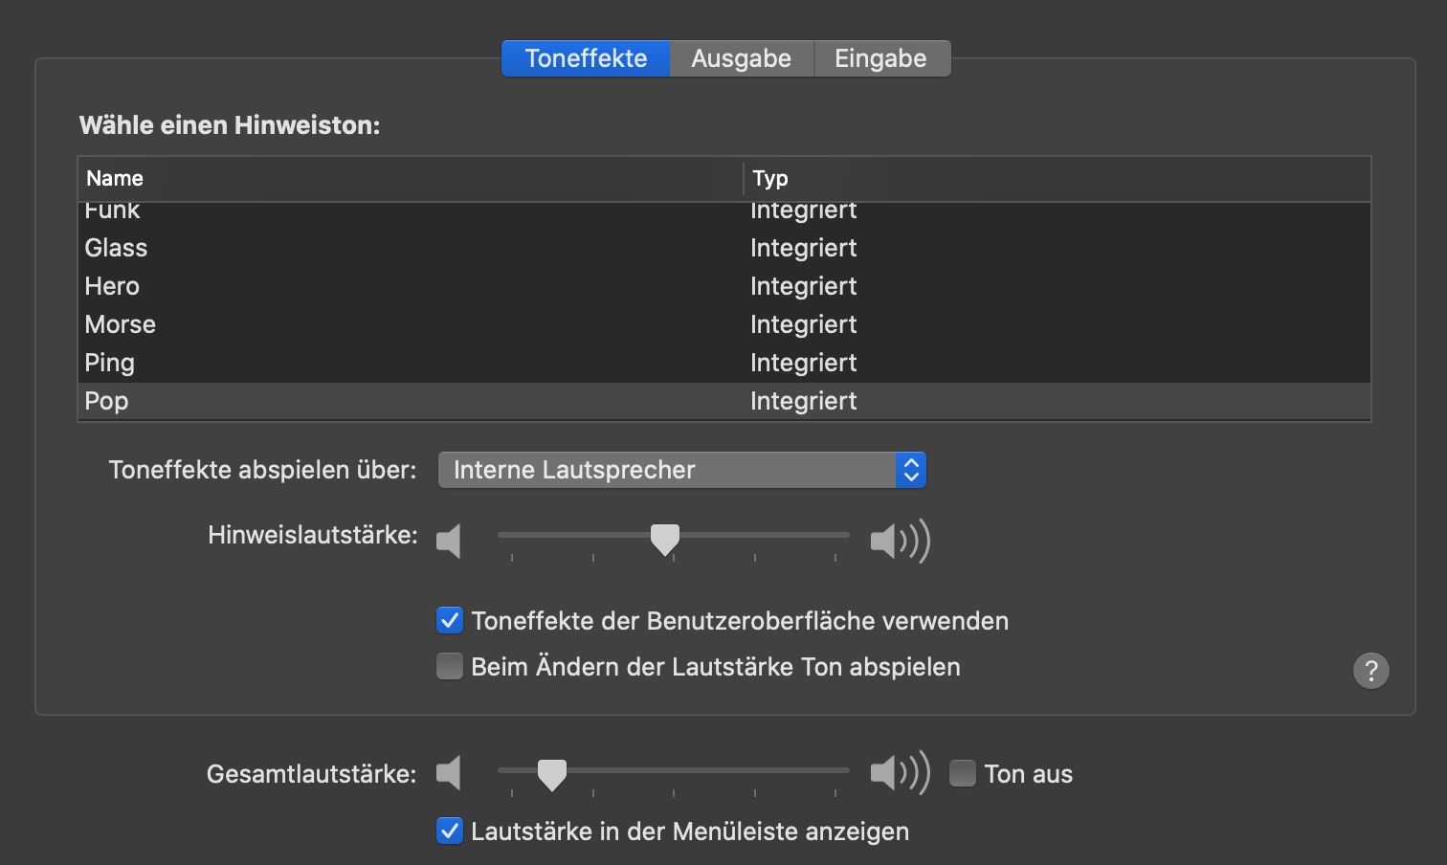Click the Hinweislautstärke slider thumb

pyautogui.click(x=665, y=539)
